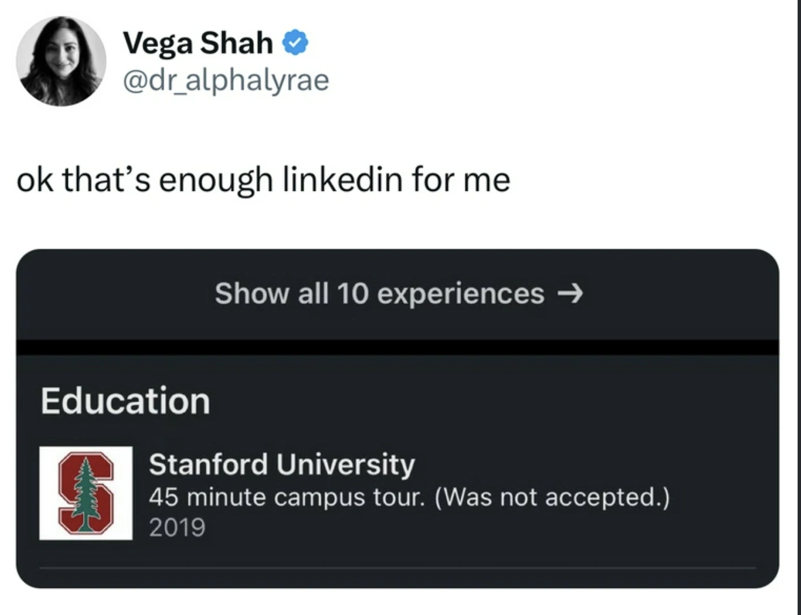801x615 pixels.
Task: Click the @dr_alphalyrae handle
Action: coord(225,80)
